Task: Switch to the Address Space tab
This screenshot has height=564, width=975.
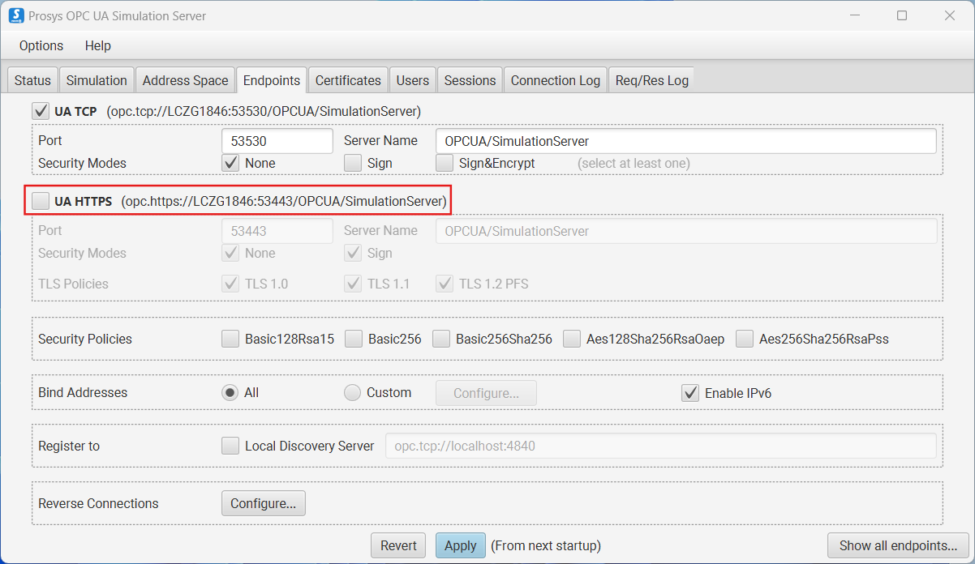Action: point(186,80)
